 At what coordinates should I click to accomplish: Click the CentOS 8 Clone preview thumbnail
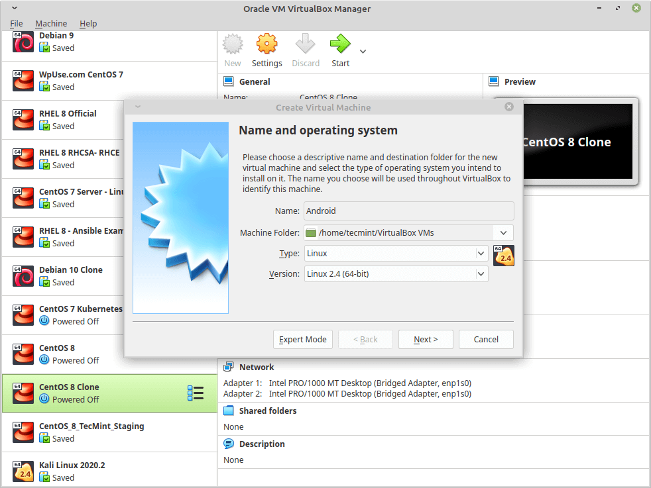[x=577, y=142]
